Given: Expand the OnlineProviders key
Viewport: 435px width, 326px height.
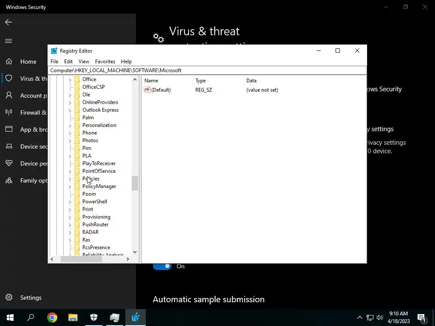Looking at the screenshot, I should tap(70, 103).
